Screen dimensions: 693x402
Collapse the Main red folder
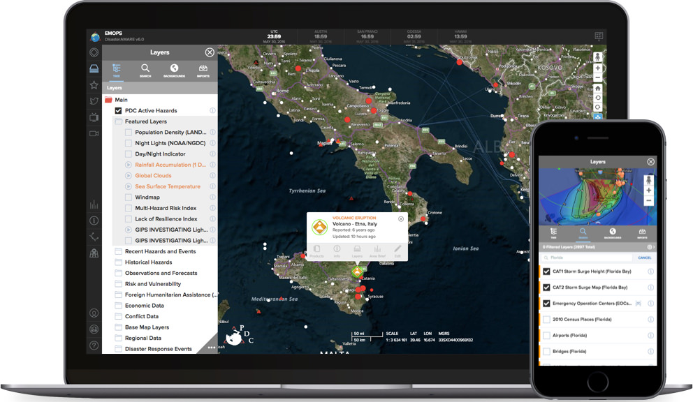(108, 99)
